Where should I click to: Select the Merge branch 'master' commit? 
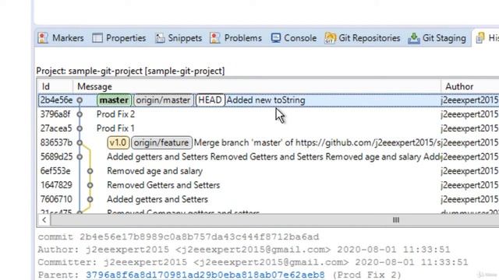[x=268, y=142]
